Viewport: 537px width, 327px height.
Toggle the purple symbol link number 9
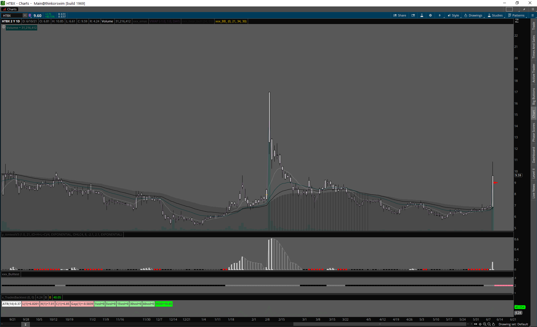click(x=30, y=15)
